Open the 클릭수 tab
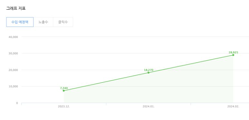Screen dimensions: 249x120 63,22
